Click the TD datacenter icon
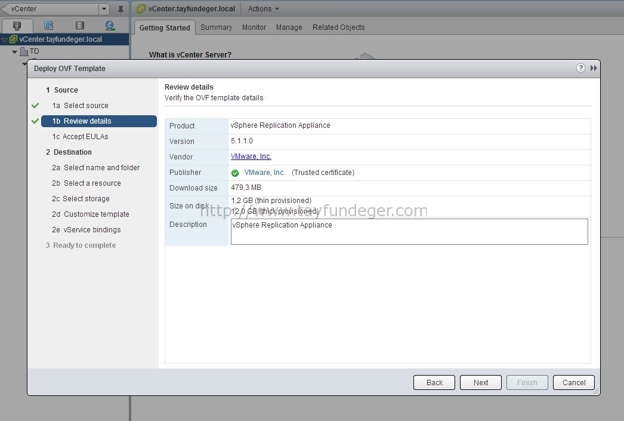The height and width of the screenshot is (421, 624). coord(24,51)
